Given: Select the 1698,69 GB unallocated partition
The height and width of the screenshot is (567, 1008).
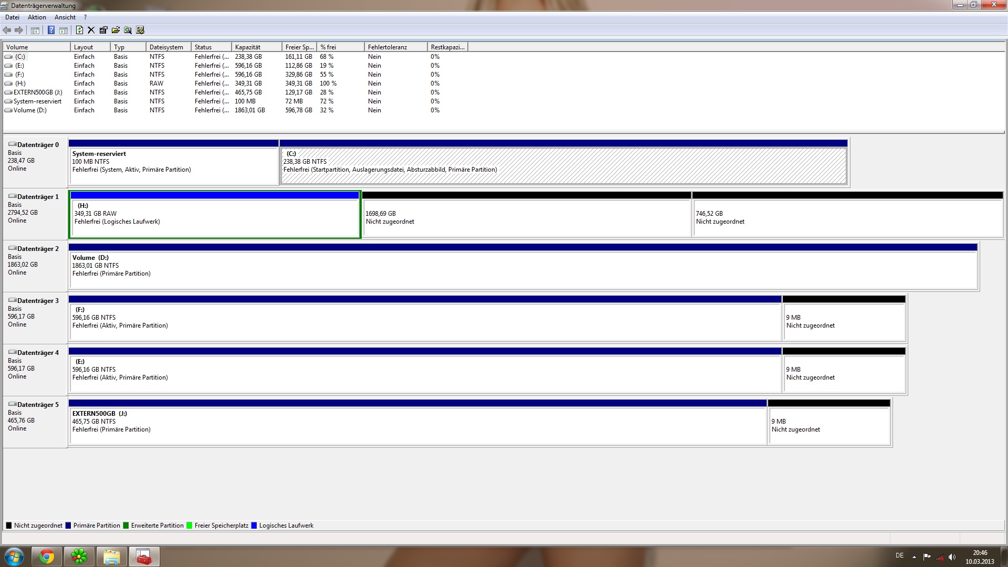Looking at the screenshot, I should tap(526, 217).
